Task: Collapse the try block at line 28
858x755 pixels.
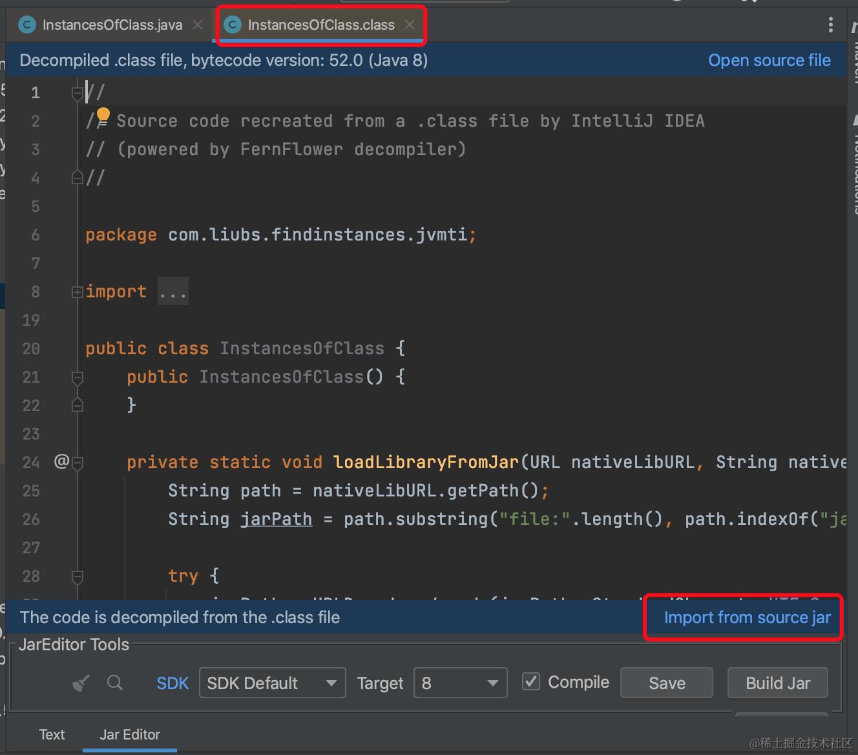Action: coord(78,577)
